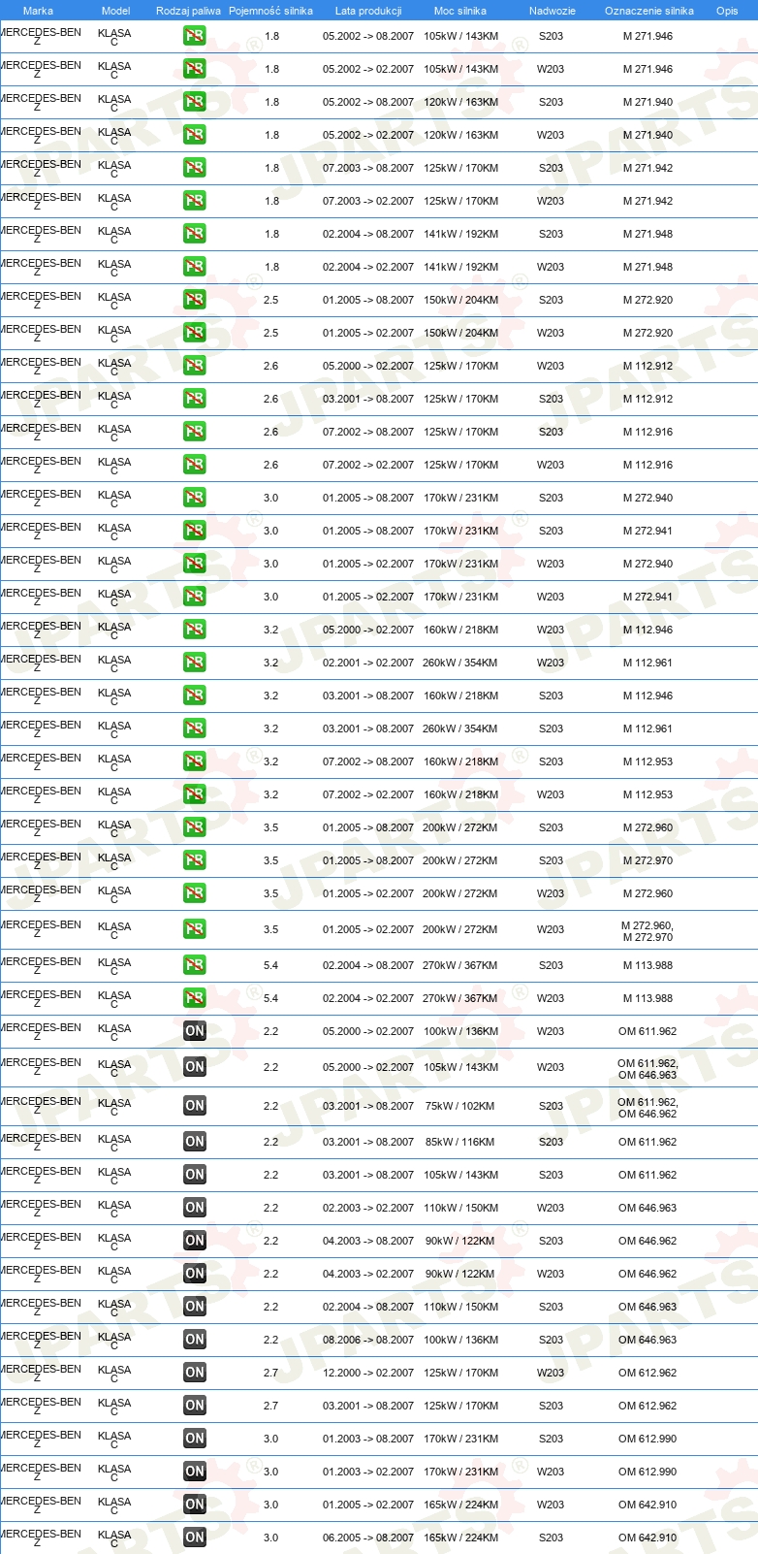
Task: Click the Model column header
Action: click(x=115, y=11)
